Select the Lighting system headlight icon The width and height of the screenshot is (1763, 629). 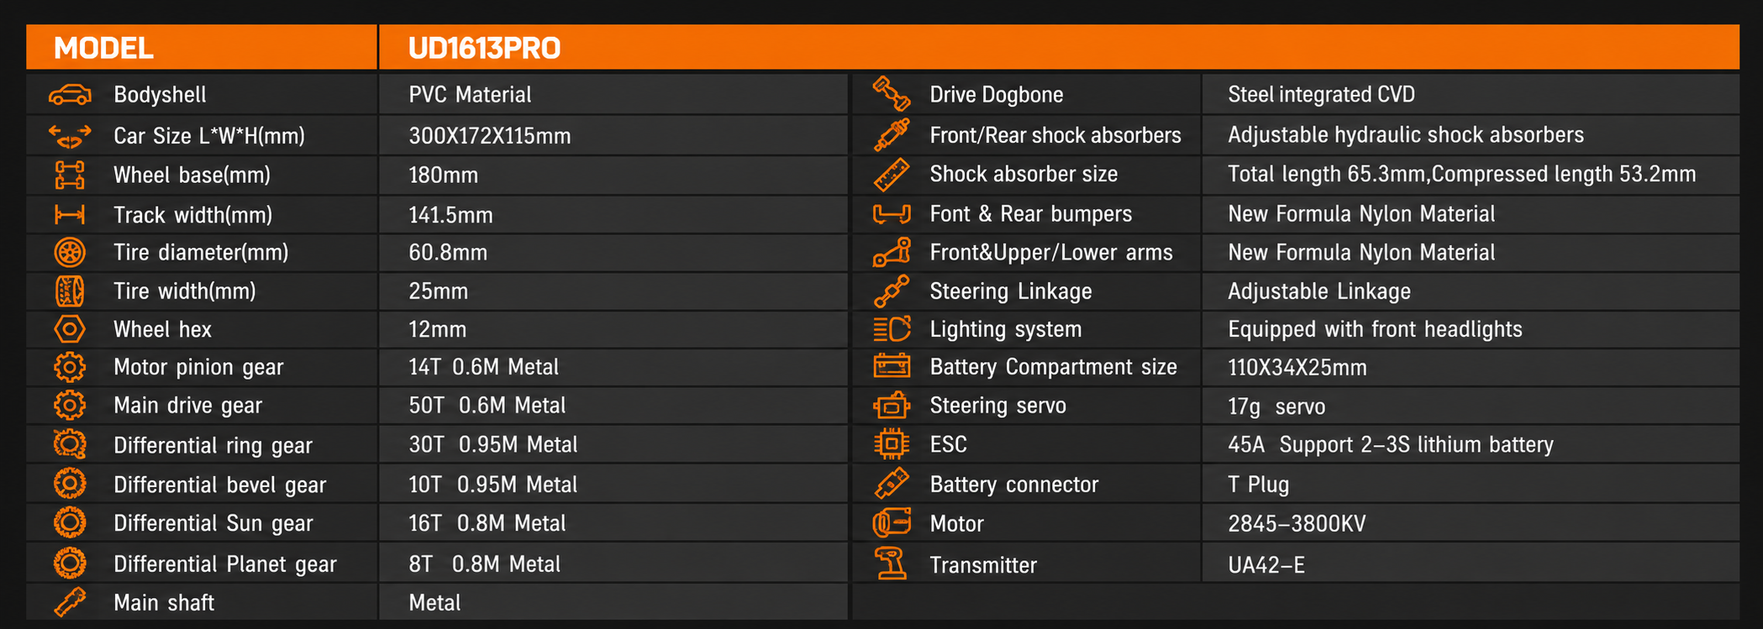(892, 329)
